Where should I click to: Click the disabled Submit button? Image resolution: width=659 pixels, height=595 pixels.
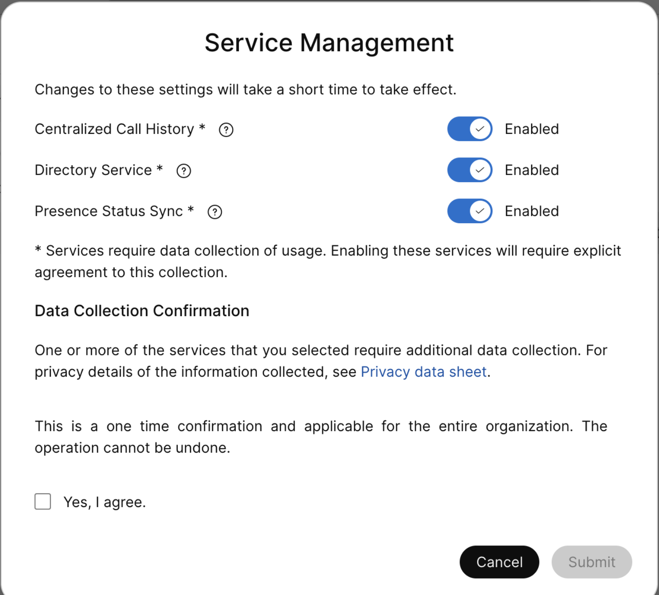pos(591,562)
